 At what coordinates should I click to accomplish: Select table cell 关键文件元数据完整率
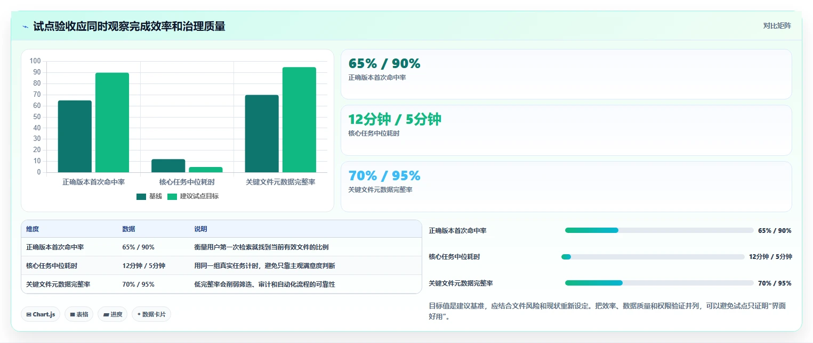click(x=58, y=285)
